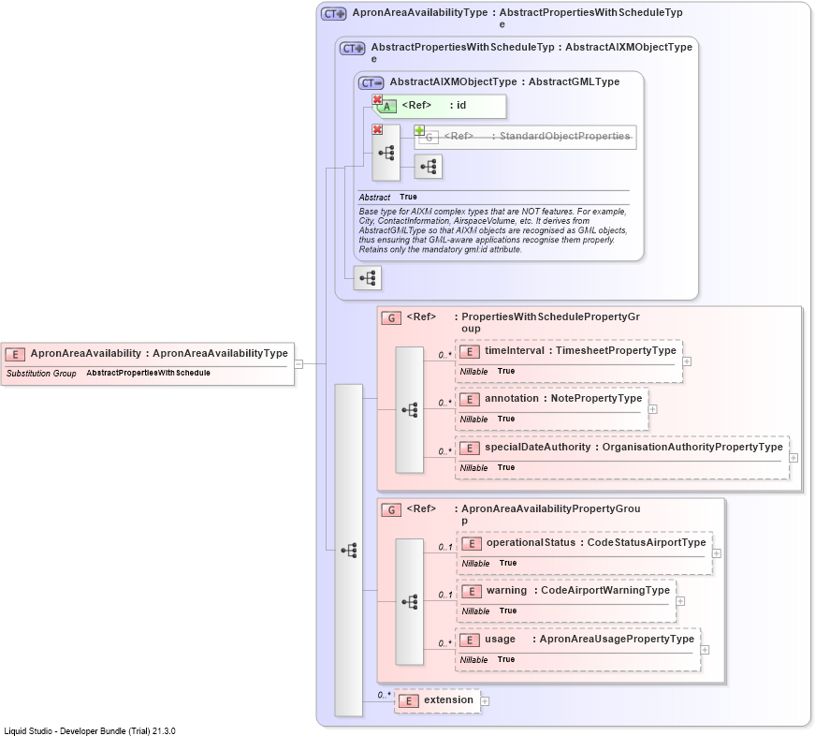Expand the green plus on StandardObjectProperties
The image size is (815, 736).
(x=419, y=130)
